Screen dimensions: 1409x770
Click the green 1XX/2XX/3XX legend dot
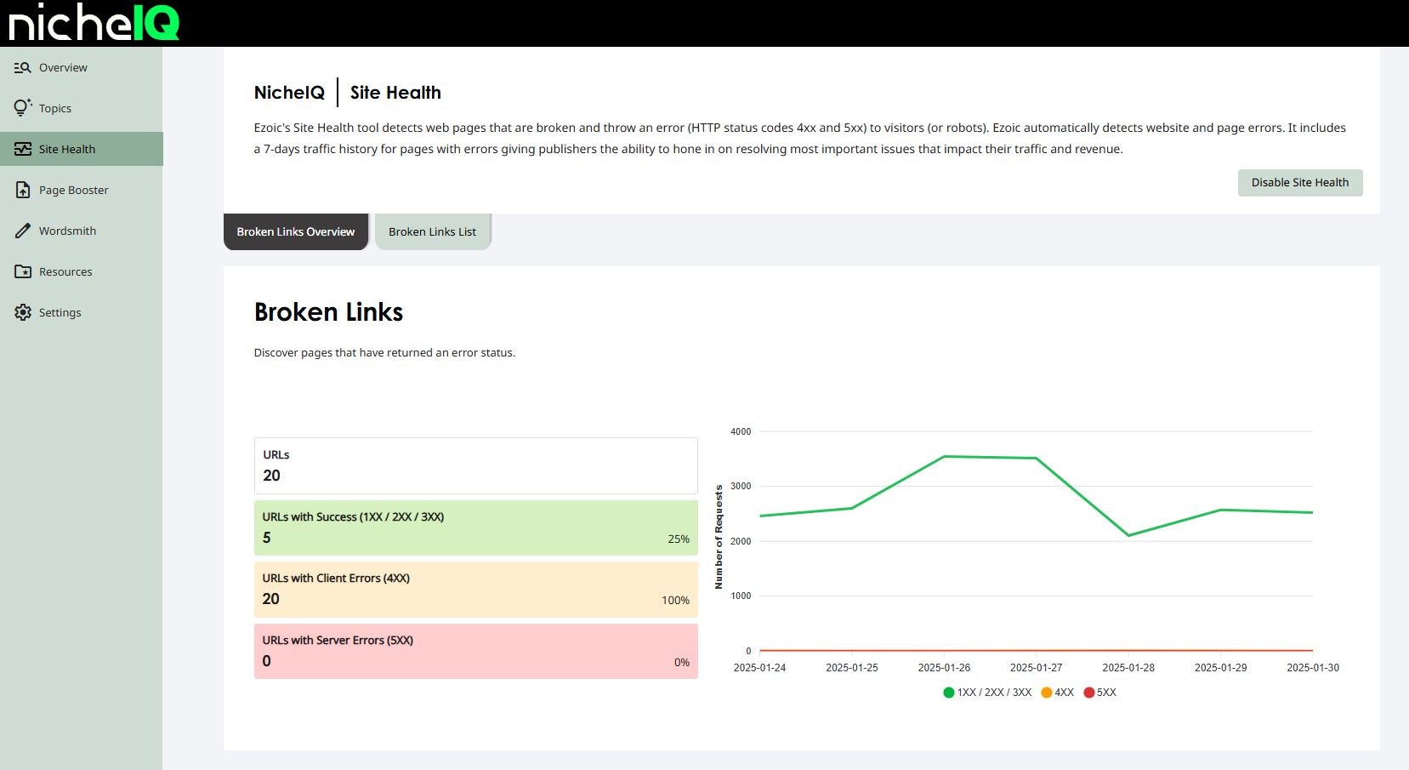pyautogui.click(x=949, y=693)
